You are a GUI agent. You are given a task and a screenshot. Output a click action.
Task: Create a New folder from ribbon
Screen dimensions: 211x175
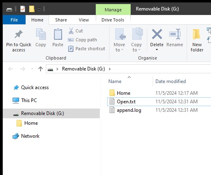point(197,41)
